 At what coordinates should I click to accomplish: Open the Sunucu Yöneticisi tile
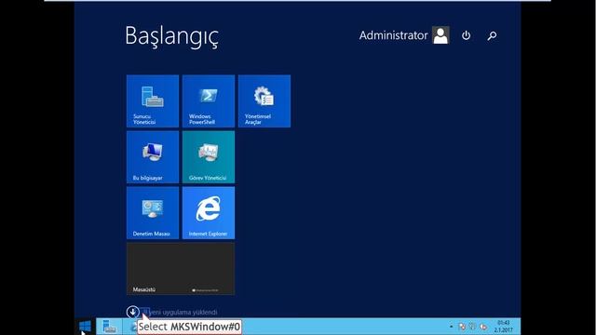click(x=153, y=101)
